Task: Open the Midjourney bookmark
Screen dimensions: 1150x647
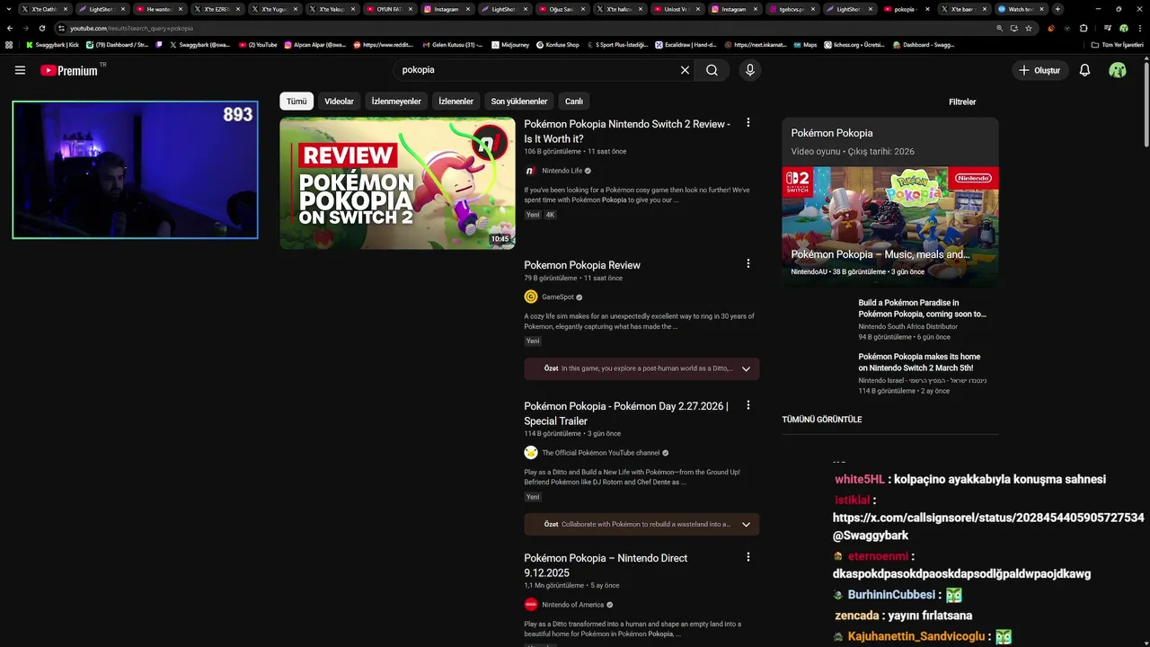Action: pos(509,44)
